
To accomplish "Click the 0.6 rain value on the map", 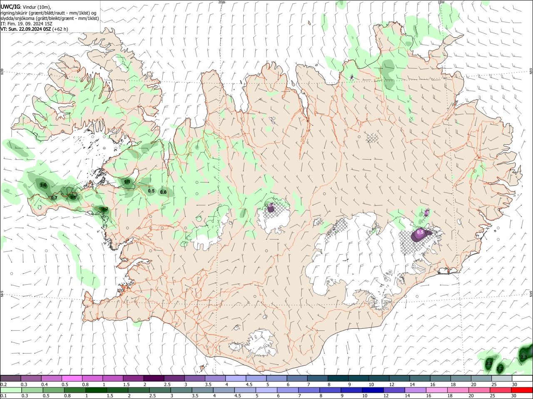I will 163,192.
